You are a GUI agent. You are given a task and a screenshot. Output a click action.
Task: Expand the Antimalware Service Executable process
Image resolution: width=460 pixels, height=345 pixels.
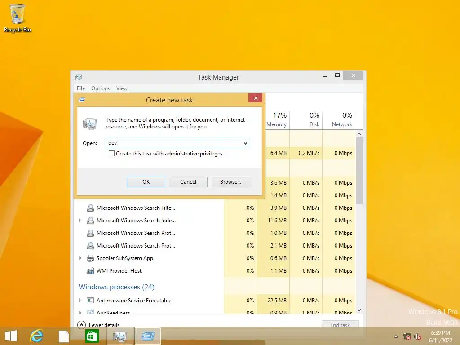coord(80,300)
